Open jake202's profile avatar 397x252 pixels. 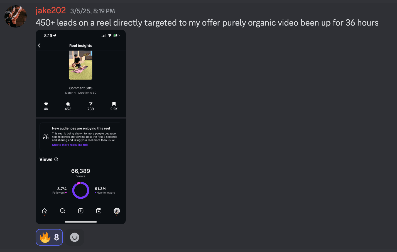pyautogui.click(x=16, y=16)
